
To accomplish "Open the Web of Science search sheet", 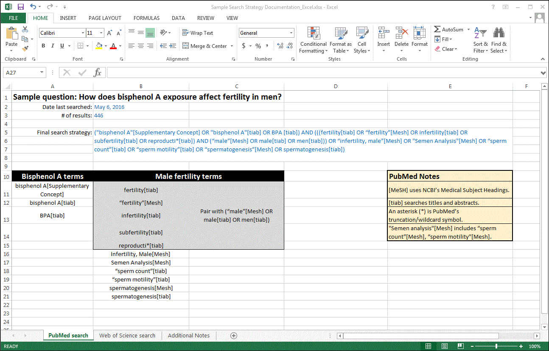I will (x=127, y=335).
